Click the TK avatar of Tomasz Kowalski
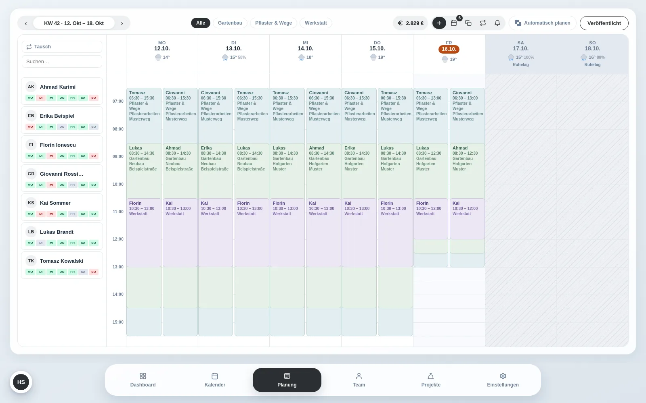The width and height of the screenshot is (646, 403). (x=31, y=261)
